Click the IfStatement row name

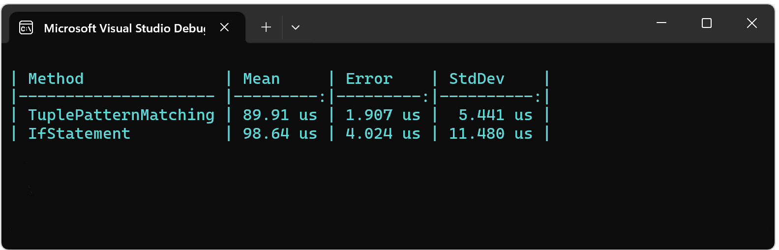click(x=79, y=133)
